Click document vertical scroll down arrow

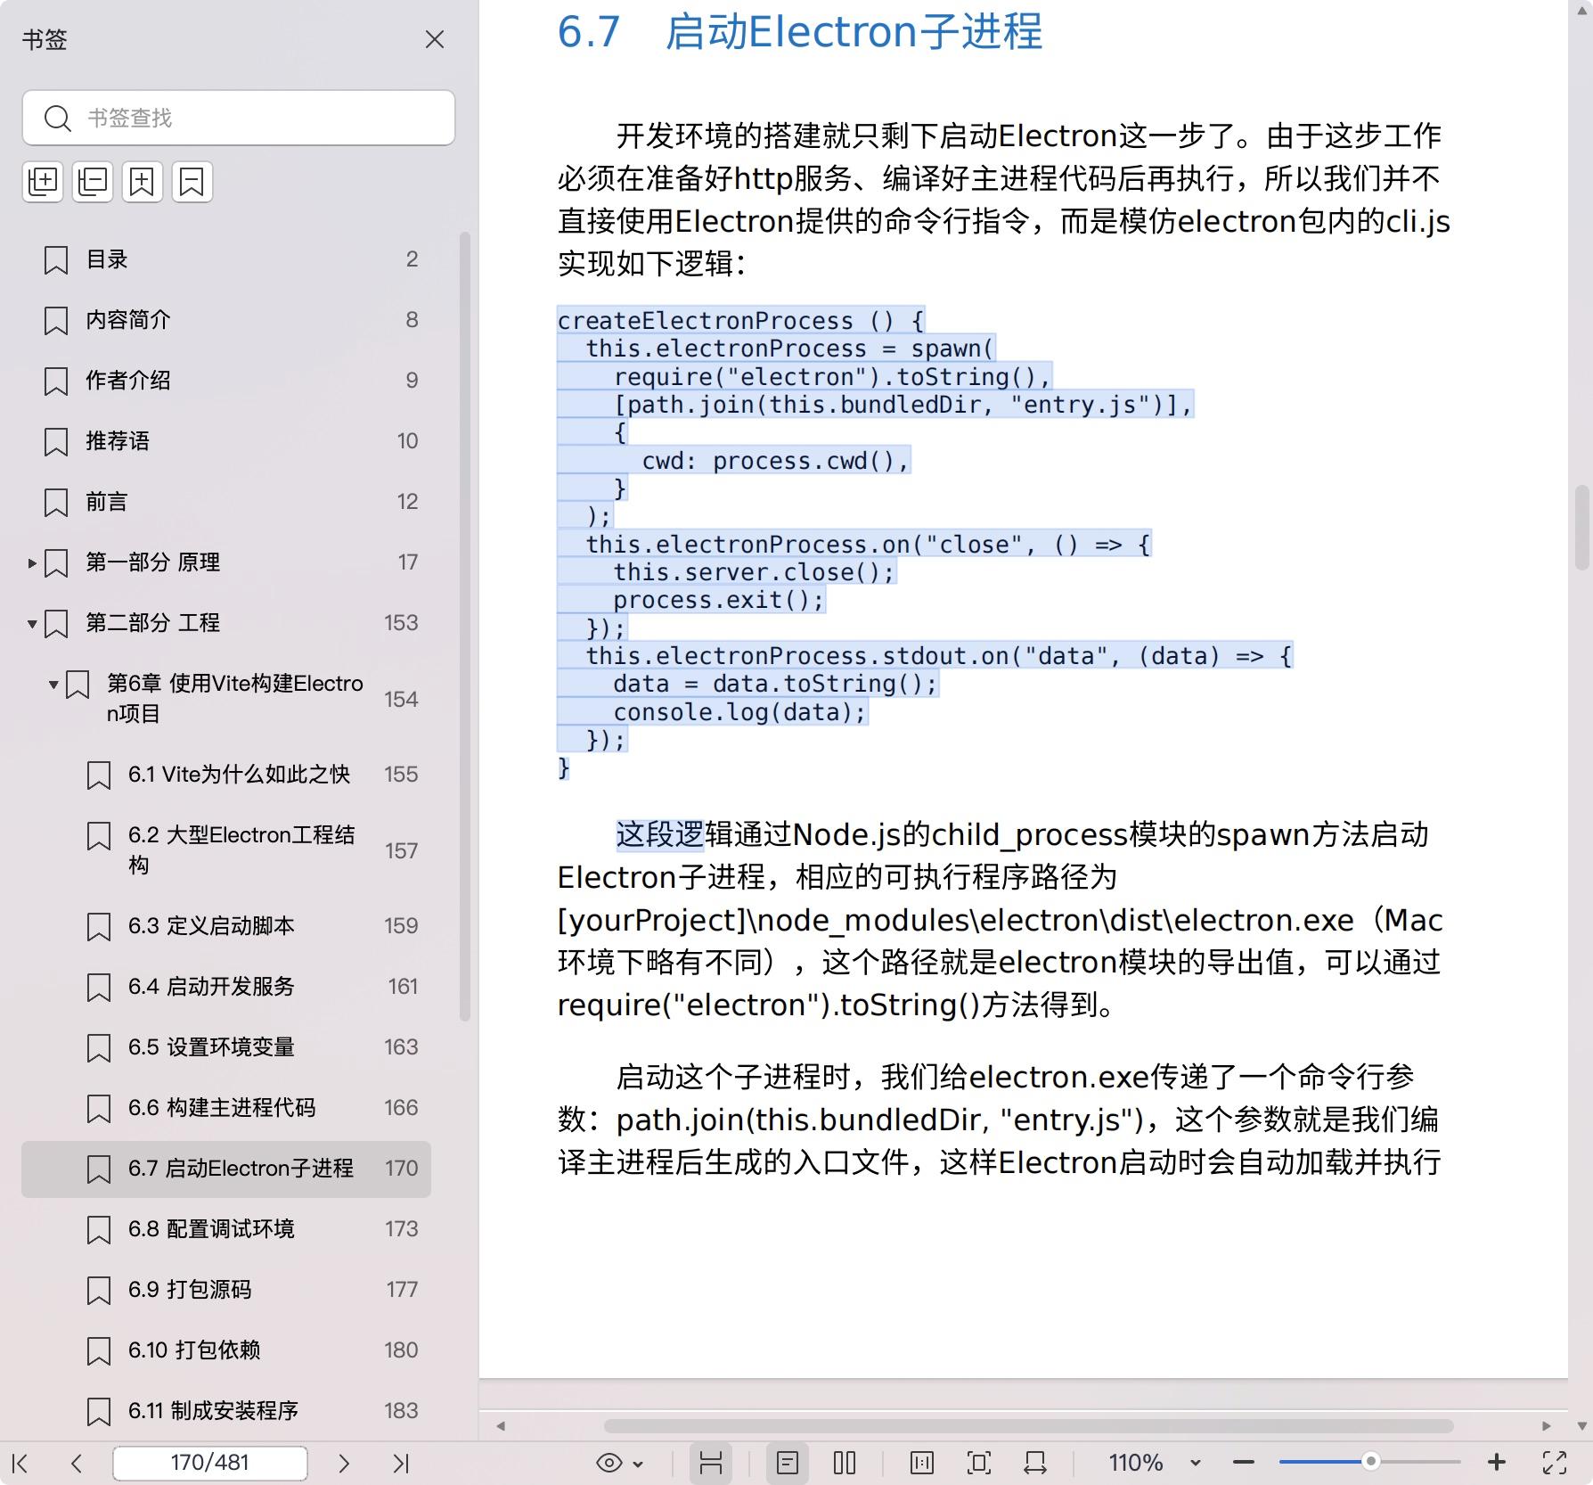point(1581,1425)
